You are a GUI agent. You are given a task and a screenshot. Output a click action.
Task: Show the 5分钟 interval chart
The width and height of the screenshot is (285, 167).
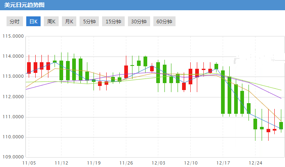pyautogui.click(x=89, y=22)
